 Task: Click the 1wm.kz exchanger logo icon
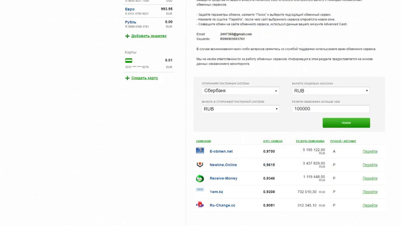click(200, 190)
